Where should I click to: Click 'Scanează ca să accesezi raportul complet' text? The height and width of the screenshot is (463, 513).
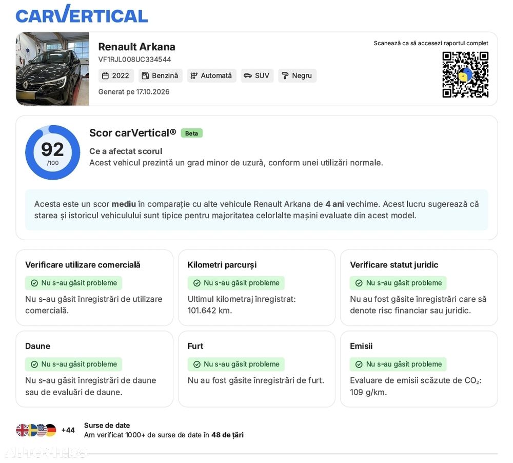(431, 43)
